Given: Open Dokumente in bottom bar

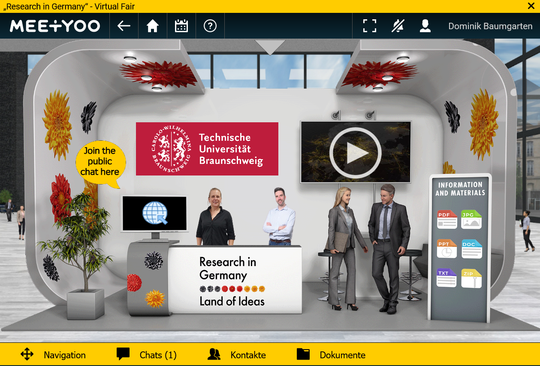Looking at the screenshot, I should pos(342,355).
